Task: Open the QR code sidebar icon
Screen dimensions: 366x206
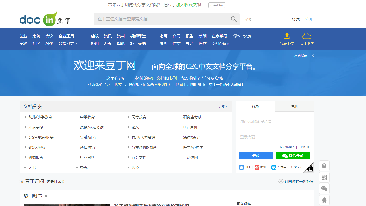Action: 324,177
